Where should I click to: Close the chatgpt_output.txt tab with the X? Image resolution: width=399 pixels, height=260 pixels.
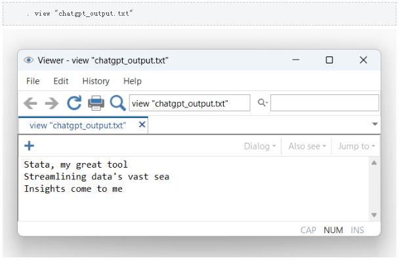point(142,124)
